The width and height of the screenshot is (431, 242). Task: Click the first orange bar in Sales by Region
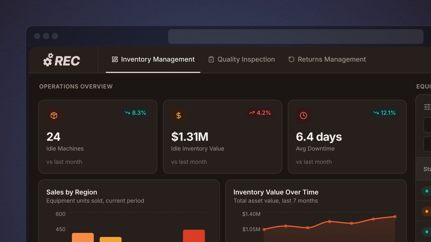[83, 237]
